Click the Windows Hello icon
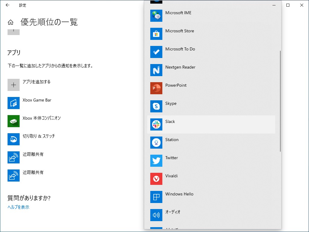Screen dimensions: 309x232 pos(156,197)
